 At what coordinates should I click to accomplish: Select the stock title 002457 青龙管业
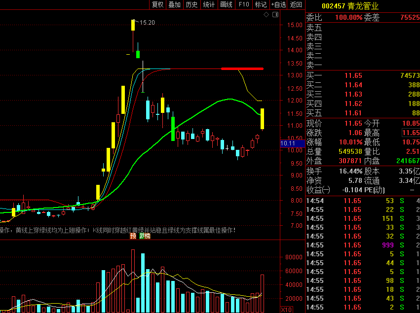point(350,6)
